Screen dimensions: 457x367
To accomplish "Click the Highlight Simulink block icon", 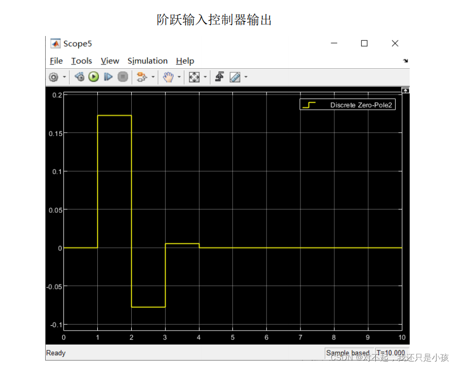I will tap(142, 77).
